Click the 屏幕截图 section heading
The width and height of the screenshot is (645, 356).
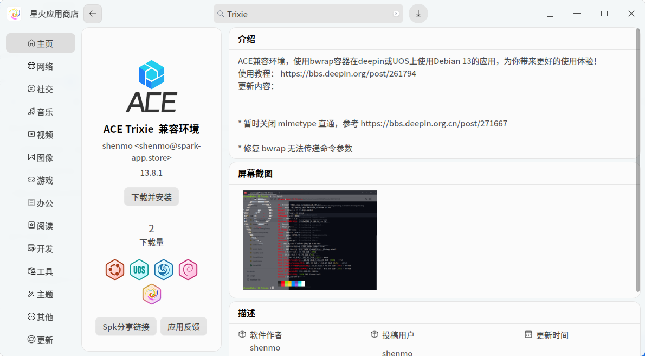click(255, 174)
